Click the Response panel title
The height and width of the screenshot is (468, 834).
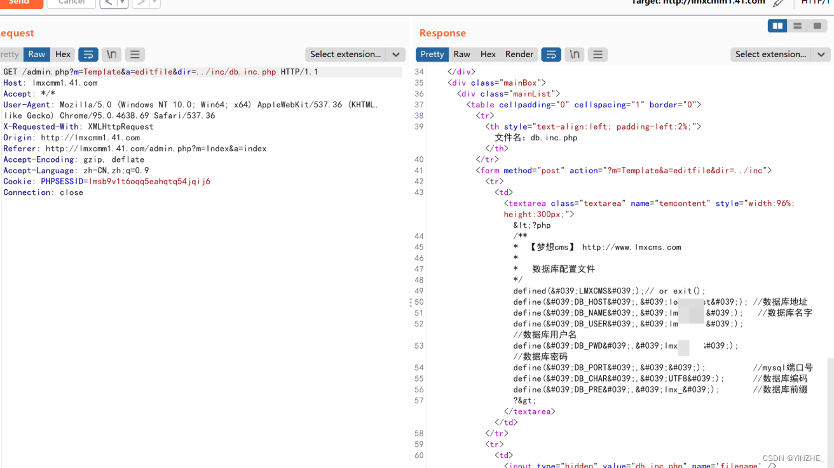[442, 33]
